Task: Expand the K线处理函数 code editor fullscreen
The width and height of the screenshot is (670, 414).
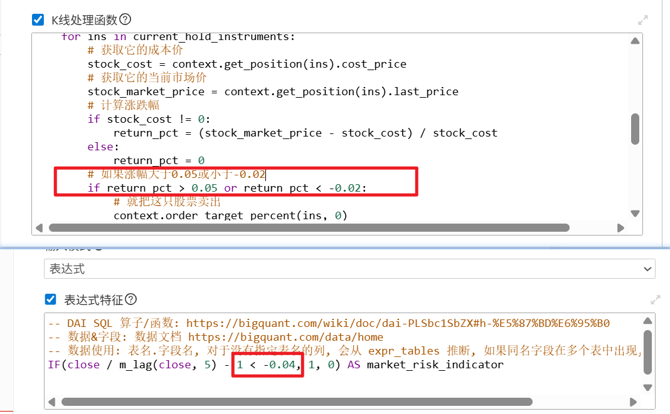Action: click(642, 21)
